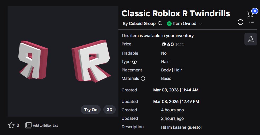Expand the Item Owned dropdown chevron
The height and width of the screenshot is (135, 260).
[x=200, y=24]
